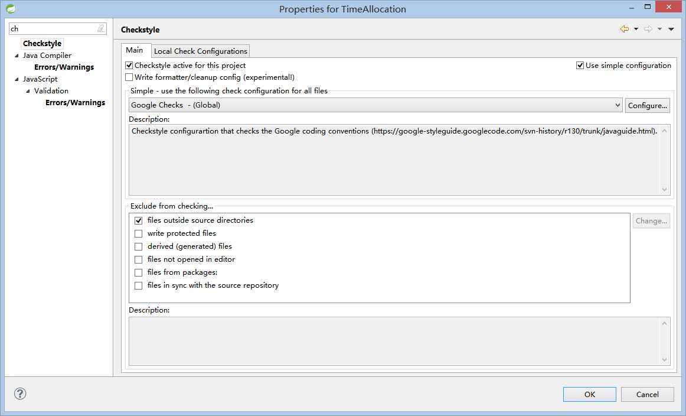The height and width of the screenshot is (416, 686).
Task: Collapse the Java Compiler tree node
Action: pyautogui.click(x=17, y=56)
